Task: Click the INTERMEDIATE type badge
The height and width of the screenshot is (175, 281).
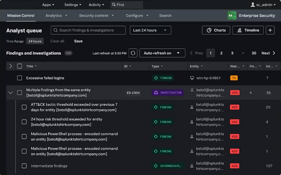Action: click(168, 166)
